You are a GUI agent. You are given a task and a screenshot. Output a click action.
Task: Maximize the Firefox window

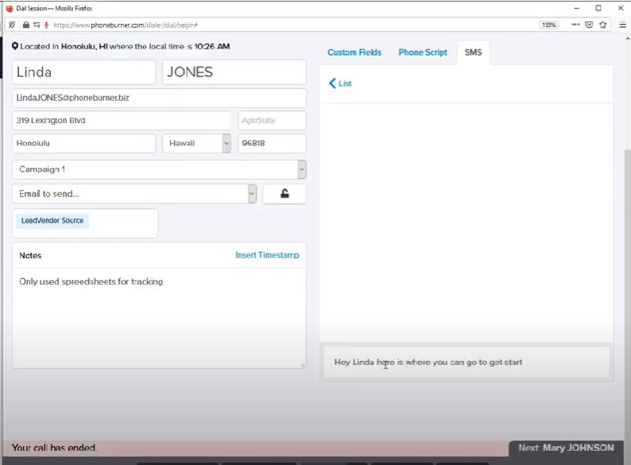tap(598, 8)
